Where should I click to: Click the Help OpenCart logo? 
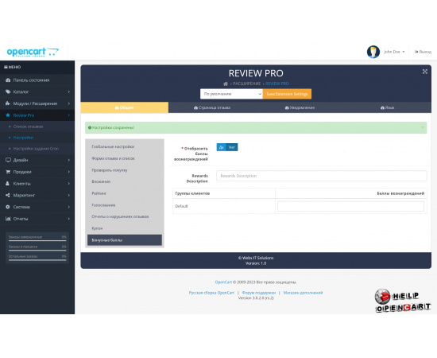[x=403, y=301]
